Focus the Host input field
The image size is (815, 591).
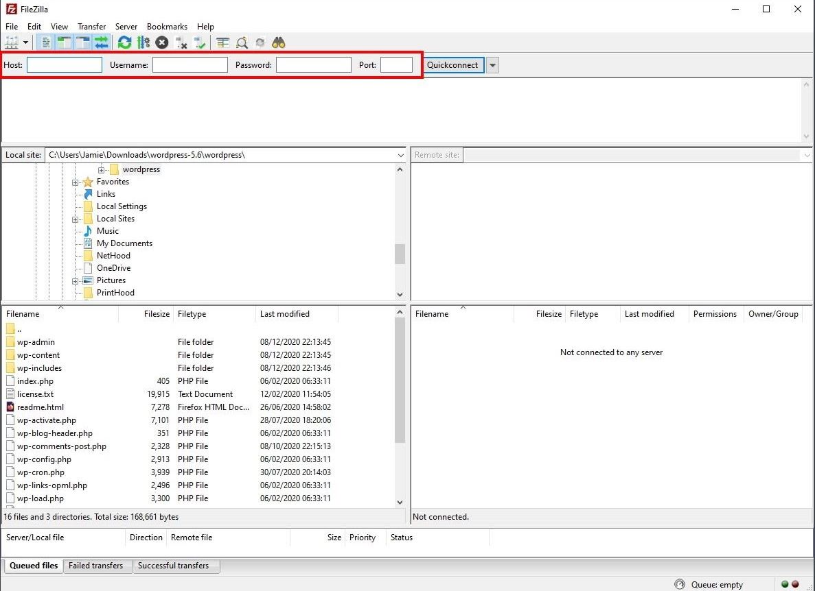pyautogui.click(x=65, y=65)
